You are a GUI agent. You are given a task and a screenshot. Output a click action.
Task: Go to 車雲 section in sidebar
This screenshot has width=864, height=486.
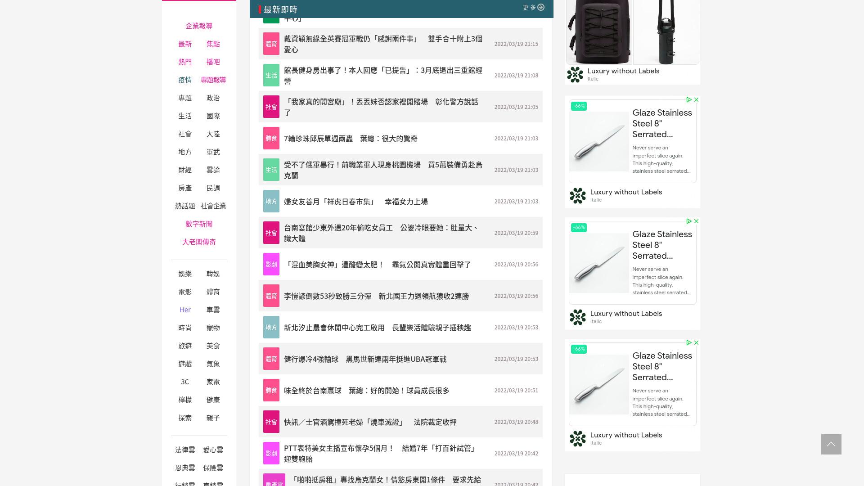point(213,310)
